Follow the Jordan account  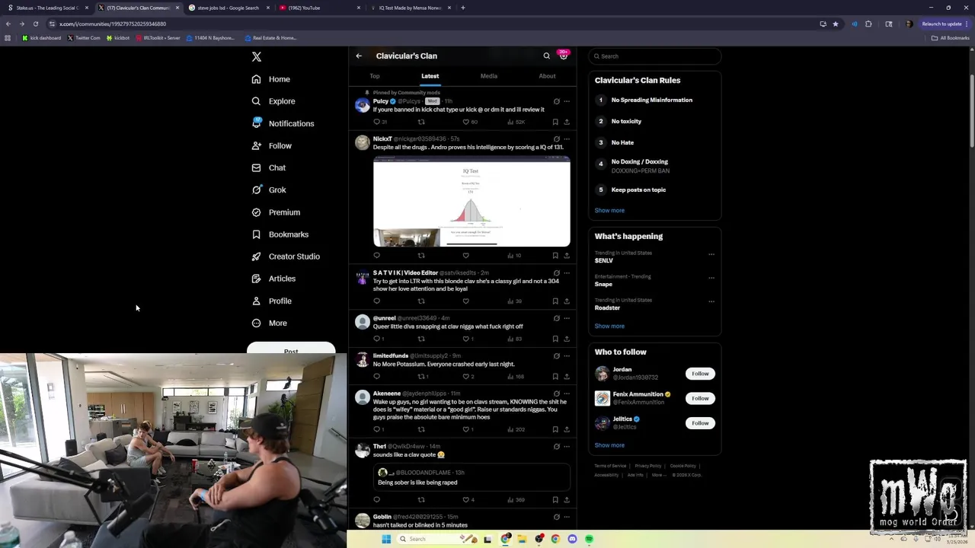coord(700,374)
